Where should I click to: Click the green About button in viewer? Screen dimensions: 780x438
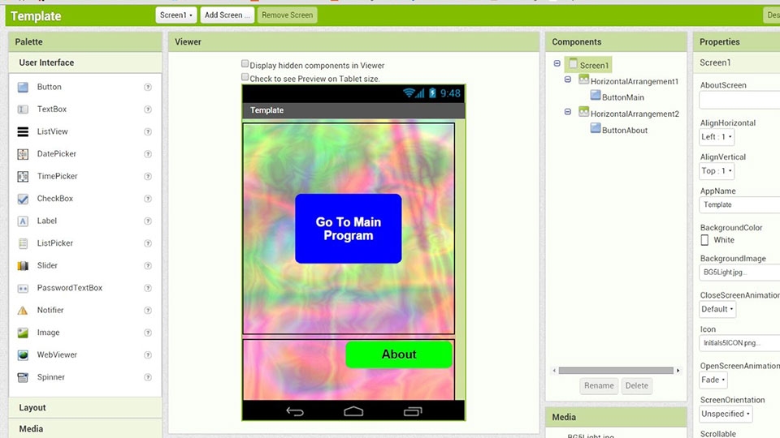[x=399, y=354]
